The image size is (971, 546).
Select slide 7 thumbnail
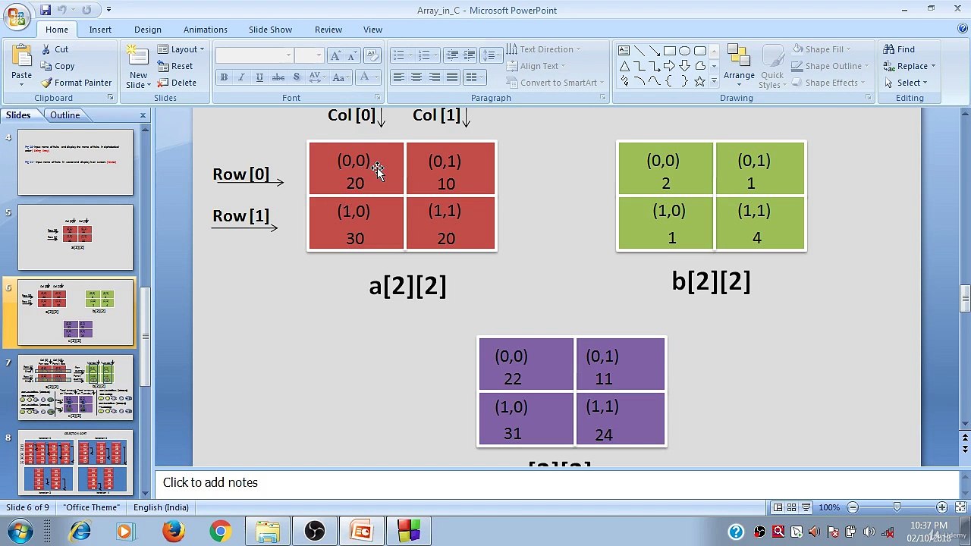pyautogui.click(x=75, y=388)
